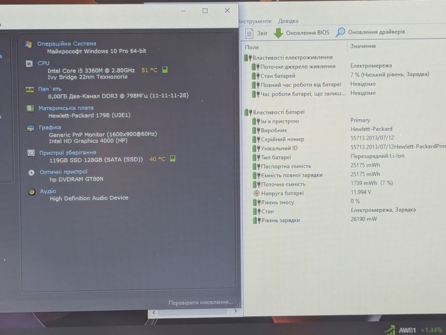Click the battery icon beside Ємність повної зарядки
Viewport: 446px width, 335px height.
tap(256, 176)
